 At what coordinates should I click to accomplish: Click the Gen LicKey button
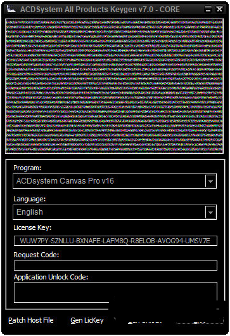point(87,320)
